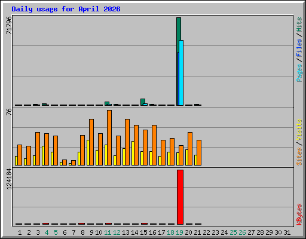Select the yellow bar for day 9
306x239 pixels.
click(x=88, y=152)
